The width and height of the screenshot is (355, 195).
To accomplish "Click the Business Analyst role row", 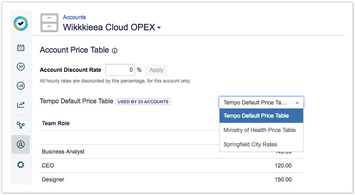I will click(x=63, y=152).
